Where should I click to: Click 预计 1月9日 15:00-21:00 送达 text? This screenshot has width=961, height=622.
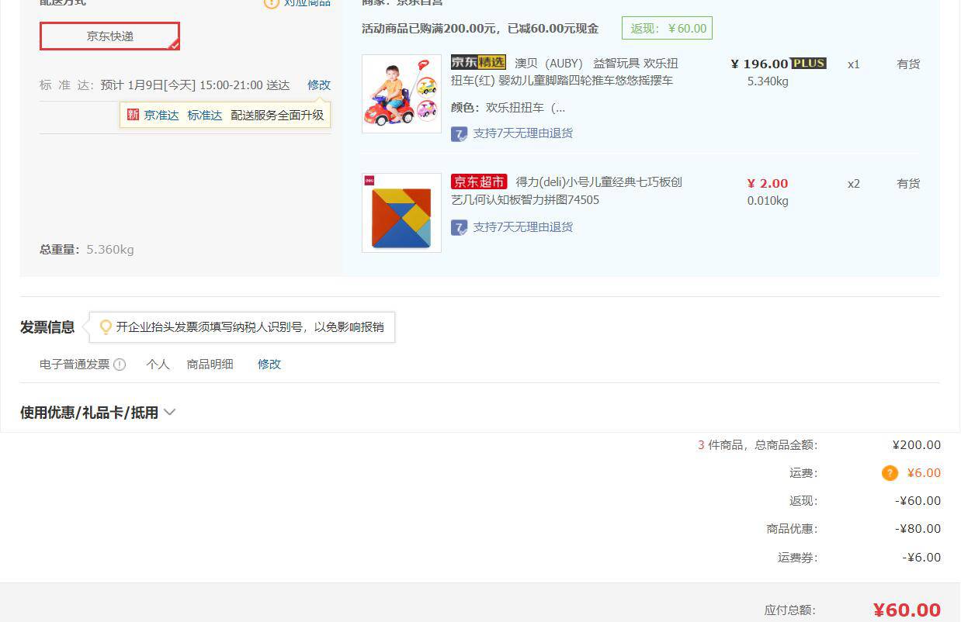[x=195, y=85]
